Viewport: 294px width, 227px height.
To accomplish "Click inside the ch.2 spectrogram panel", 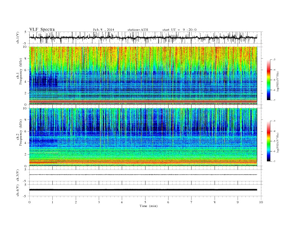I will point(143,137).
